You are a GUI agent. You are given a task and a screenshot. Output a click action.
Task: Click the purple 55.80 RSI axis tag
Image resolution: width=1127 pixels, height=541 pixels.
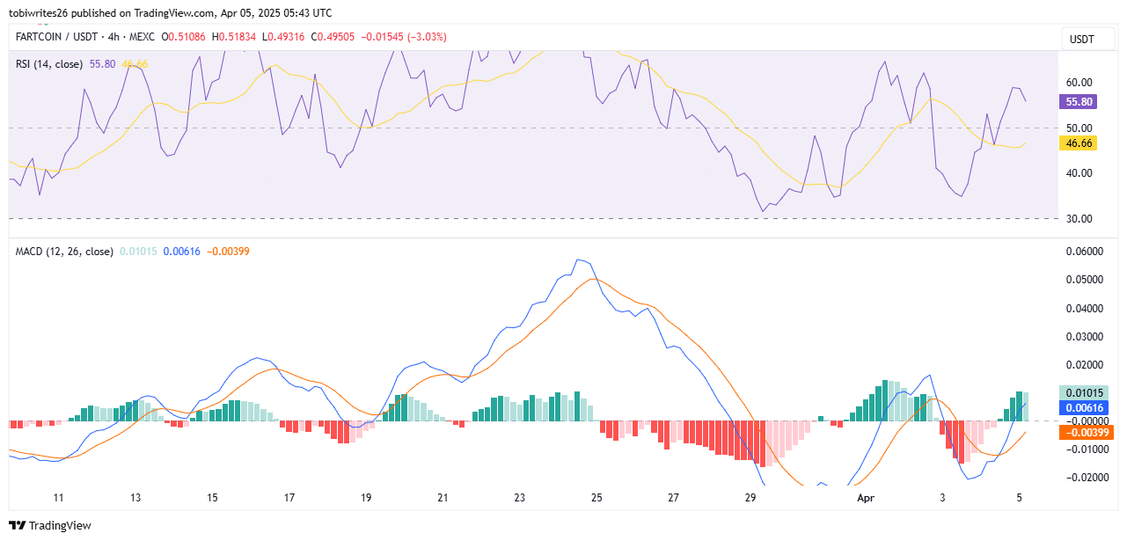pyautogui.click(x=1079, y=101)
